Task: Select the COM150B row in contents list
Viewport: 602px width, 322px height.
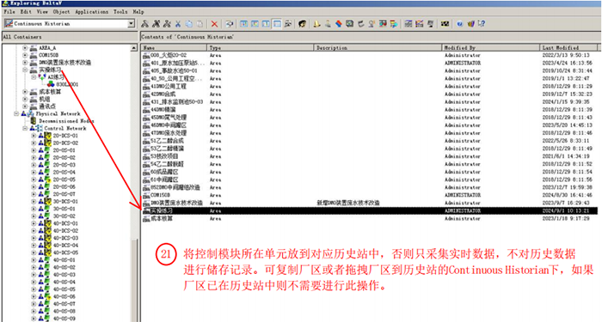Action: 369,196
